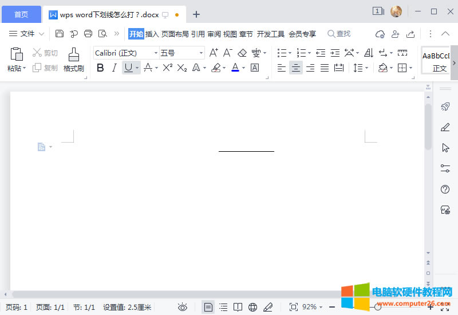Open the 首页 home tab
This screenshot has width=458, height=315.
(21, 14)
